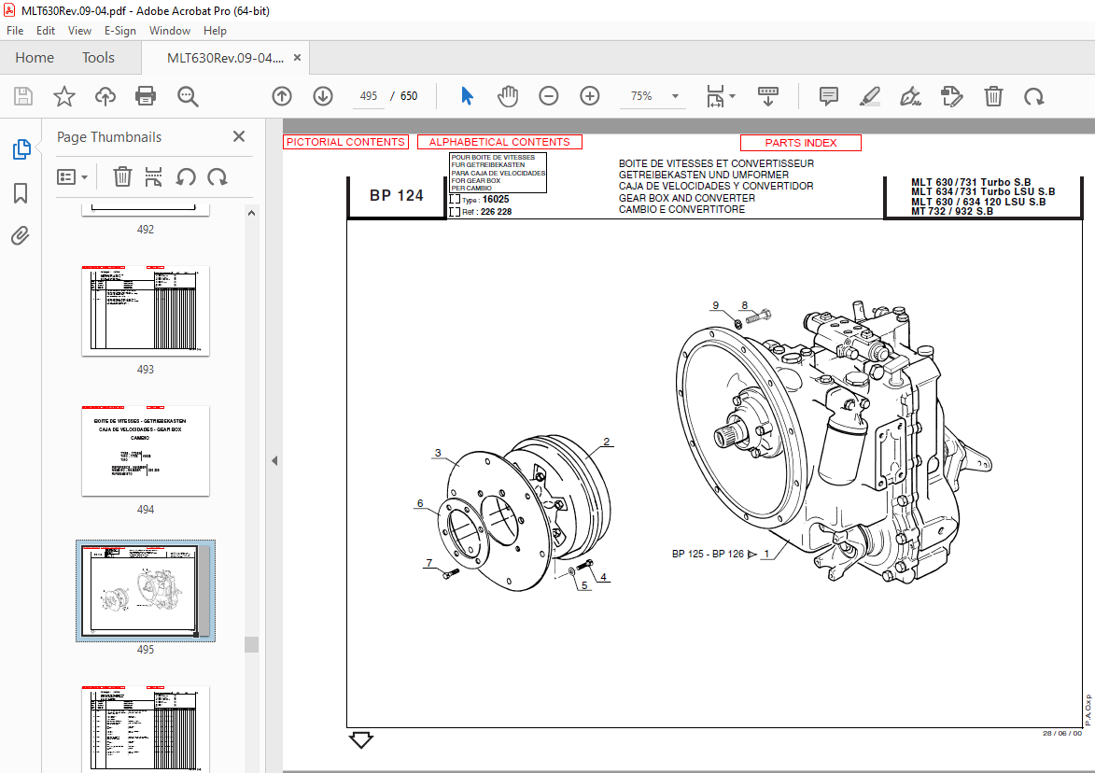Click the Insert pages thumbnail icon
The height and width of the screenshot is (773, 1095).
coord(153,176)
